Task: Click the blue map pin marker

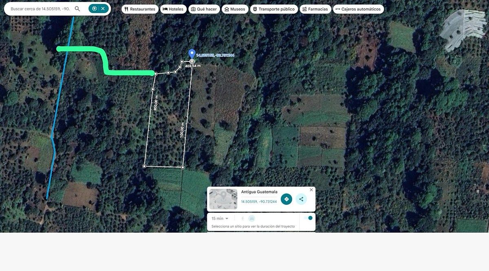Action: click(x=192, y=55)
